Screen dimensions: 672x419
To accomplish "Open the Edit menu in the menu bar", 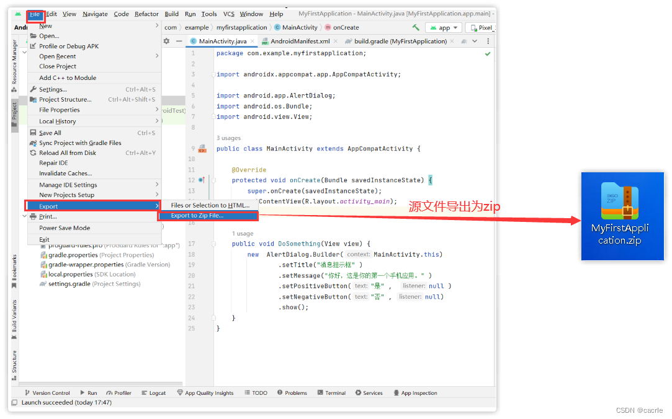I will pyautogui.click(x=52, y=14).
